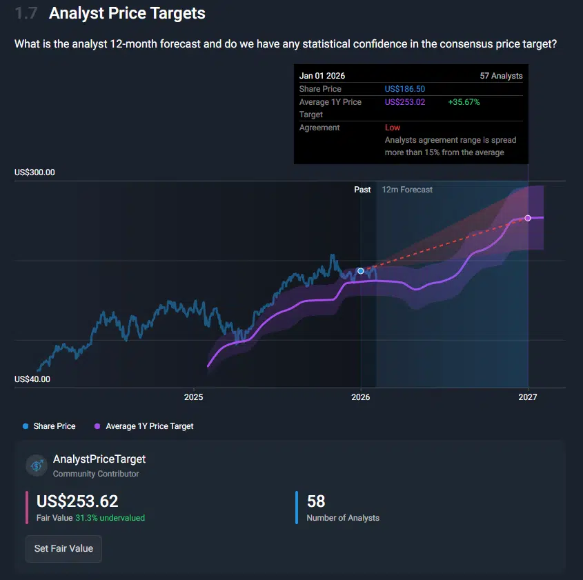Click the 12m Forecast label on the chart
The width and height of the screenshot is (583, 580).
click(x=407, y=190)
